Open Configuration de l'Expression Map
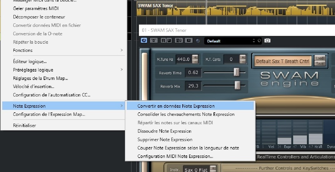Image resolution: width=335 pixels, height=172 pixels. [x=64, y=114]
